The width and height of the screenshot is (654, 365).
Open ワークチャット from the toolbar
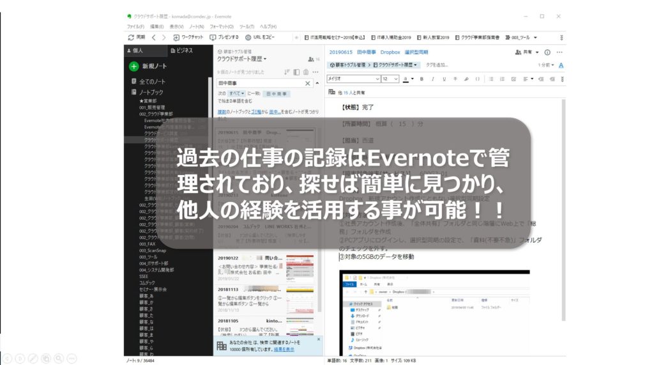pyautogui.click(x=188, y=37)
